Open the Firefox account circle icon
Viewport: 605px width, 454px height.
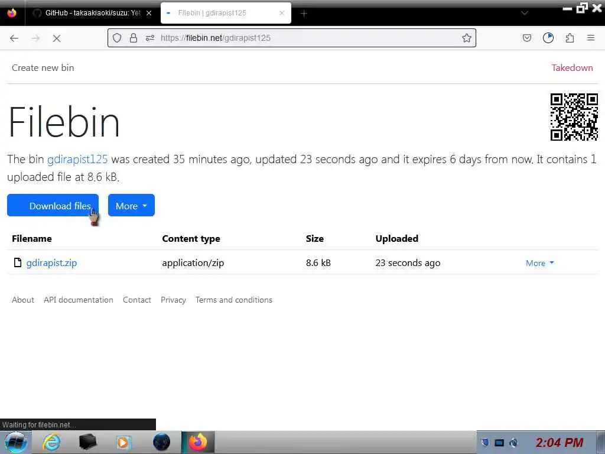(548, 38)
